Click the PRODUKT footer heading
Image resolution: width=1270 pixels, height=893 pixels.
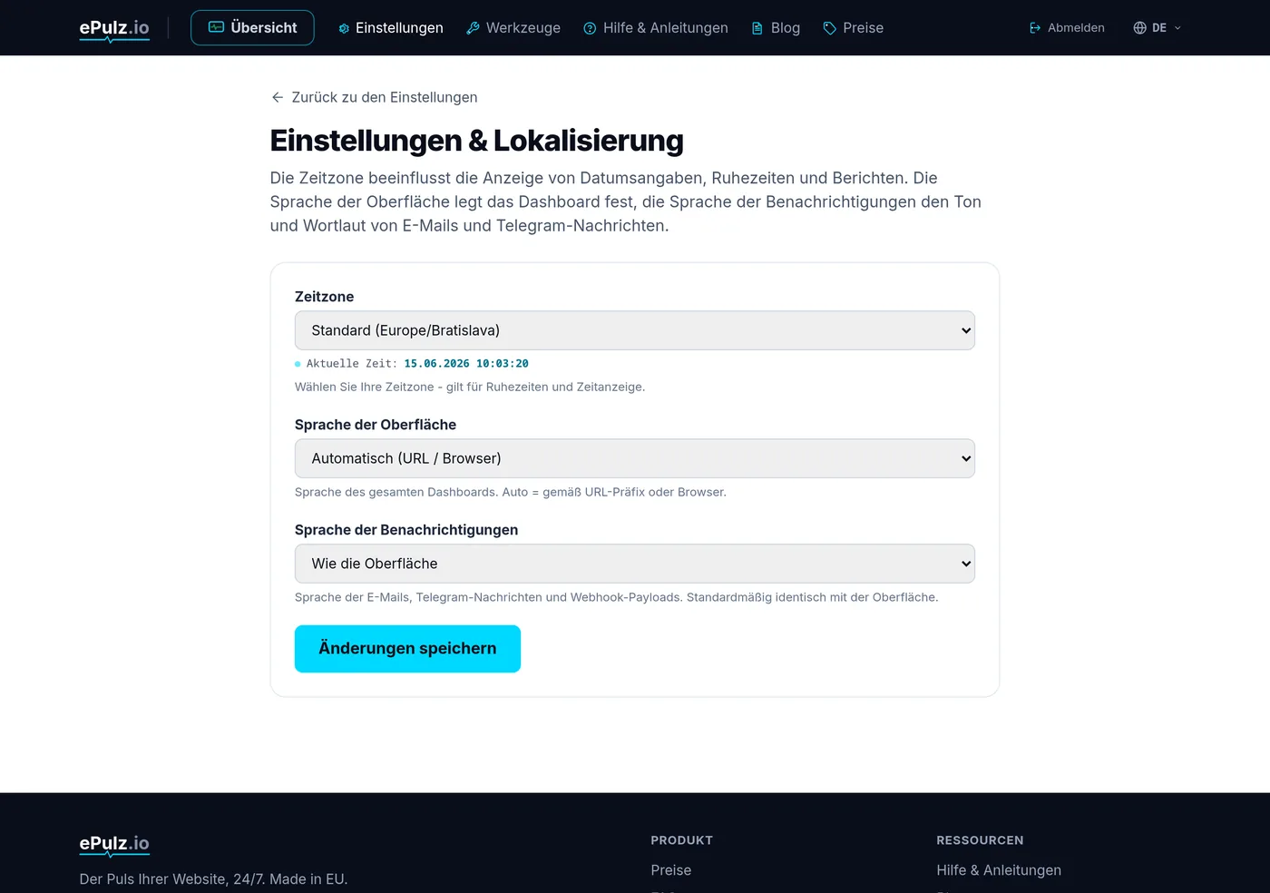click(x=682, y=840)
